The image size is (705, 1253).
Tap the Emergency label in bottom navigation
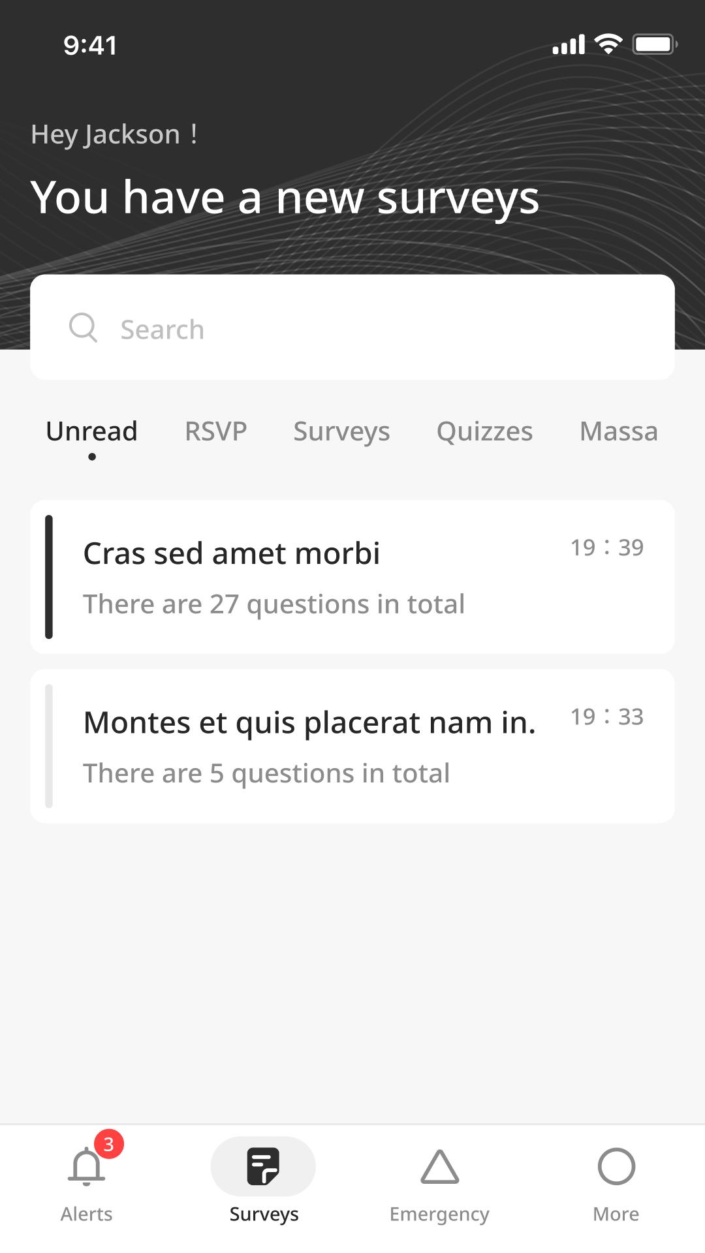click(439, 1214)
